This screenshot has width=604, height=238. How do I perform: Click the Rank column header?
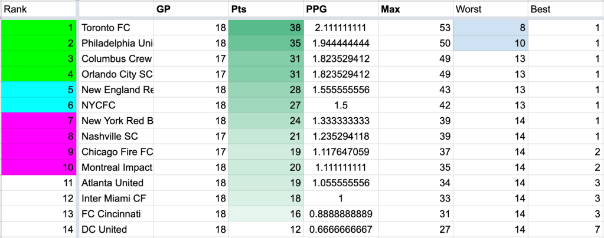coord(38,10)
